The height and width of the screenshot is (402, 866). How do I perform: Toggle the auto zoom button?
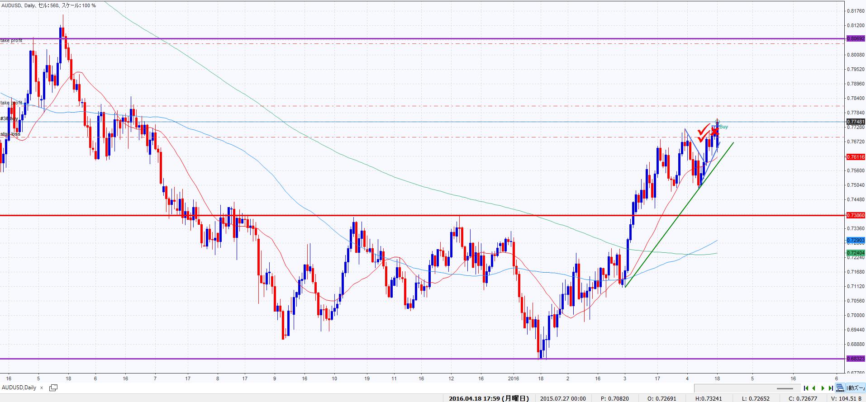pos(855,388)
